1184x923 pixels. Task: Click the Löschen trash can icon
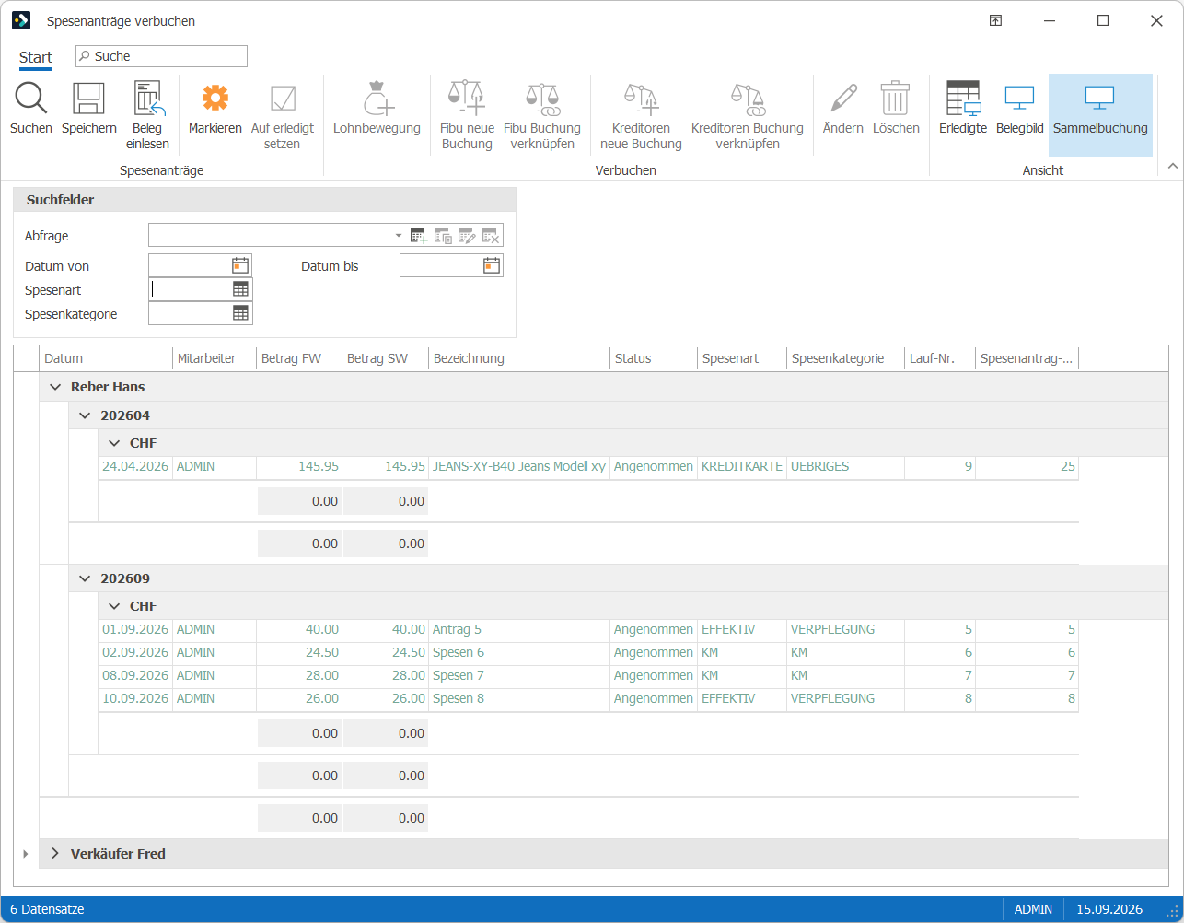[x=895, y=98]
